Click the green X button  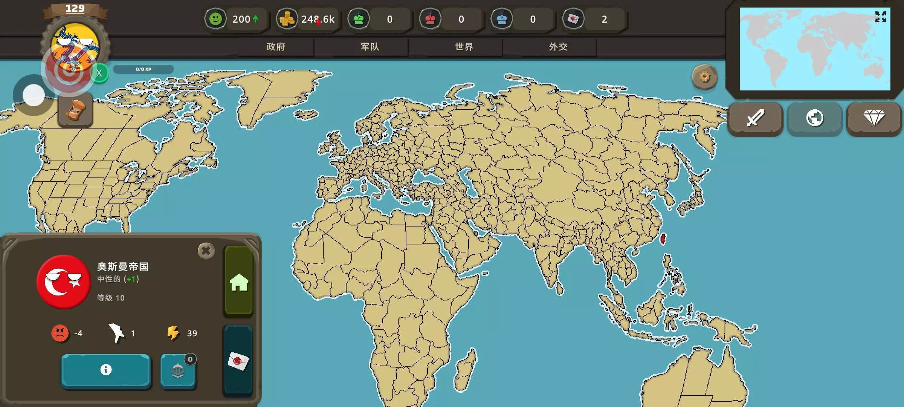click(x=99, y=73)
